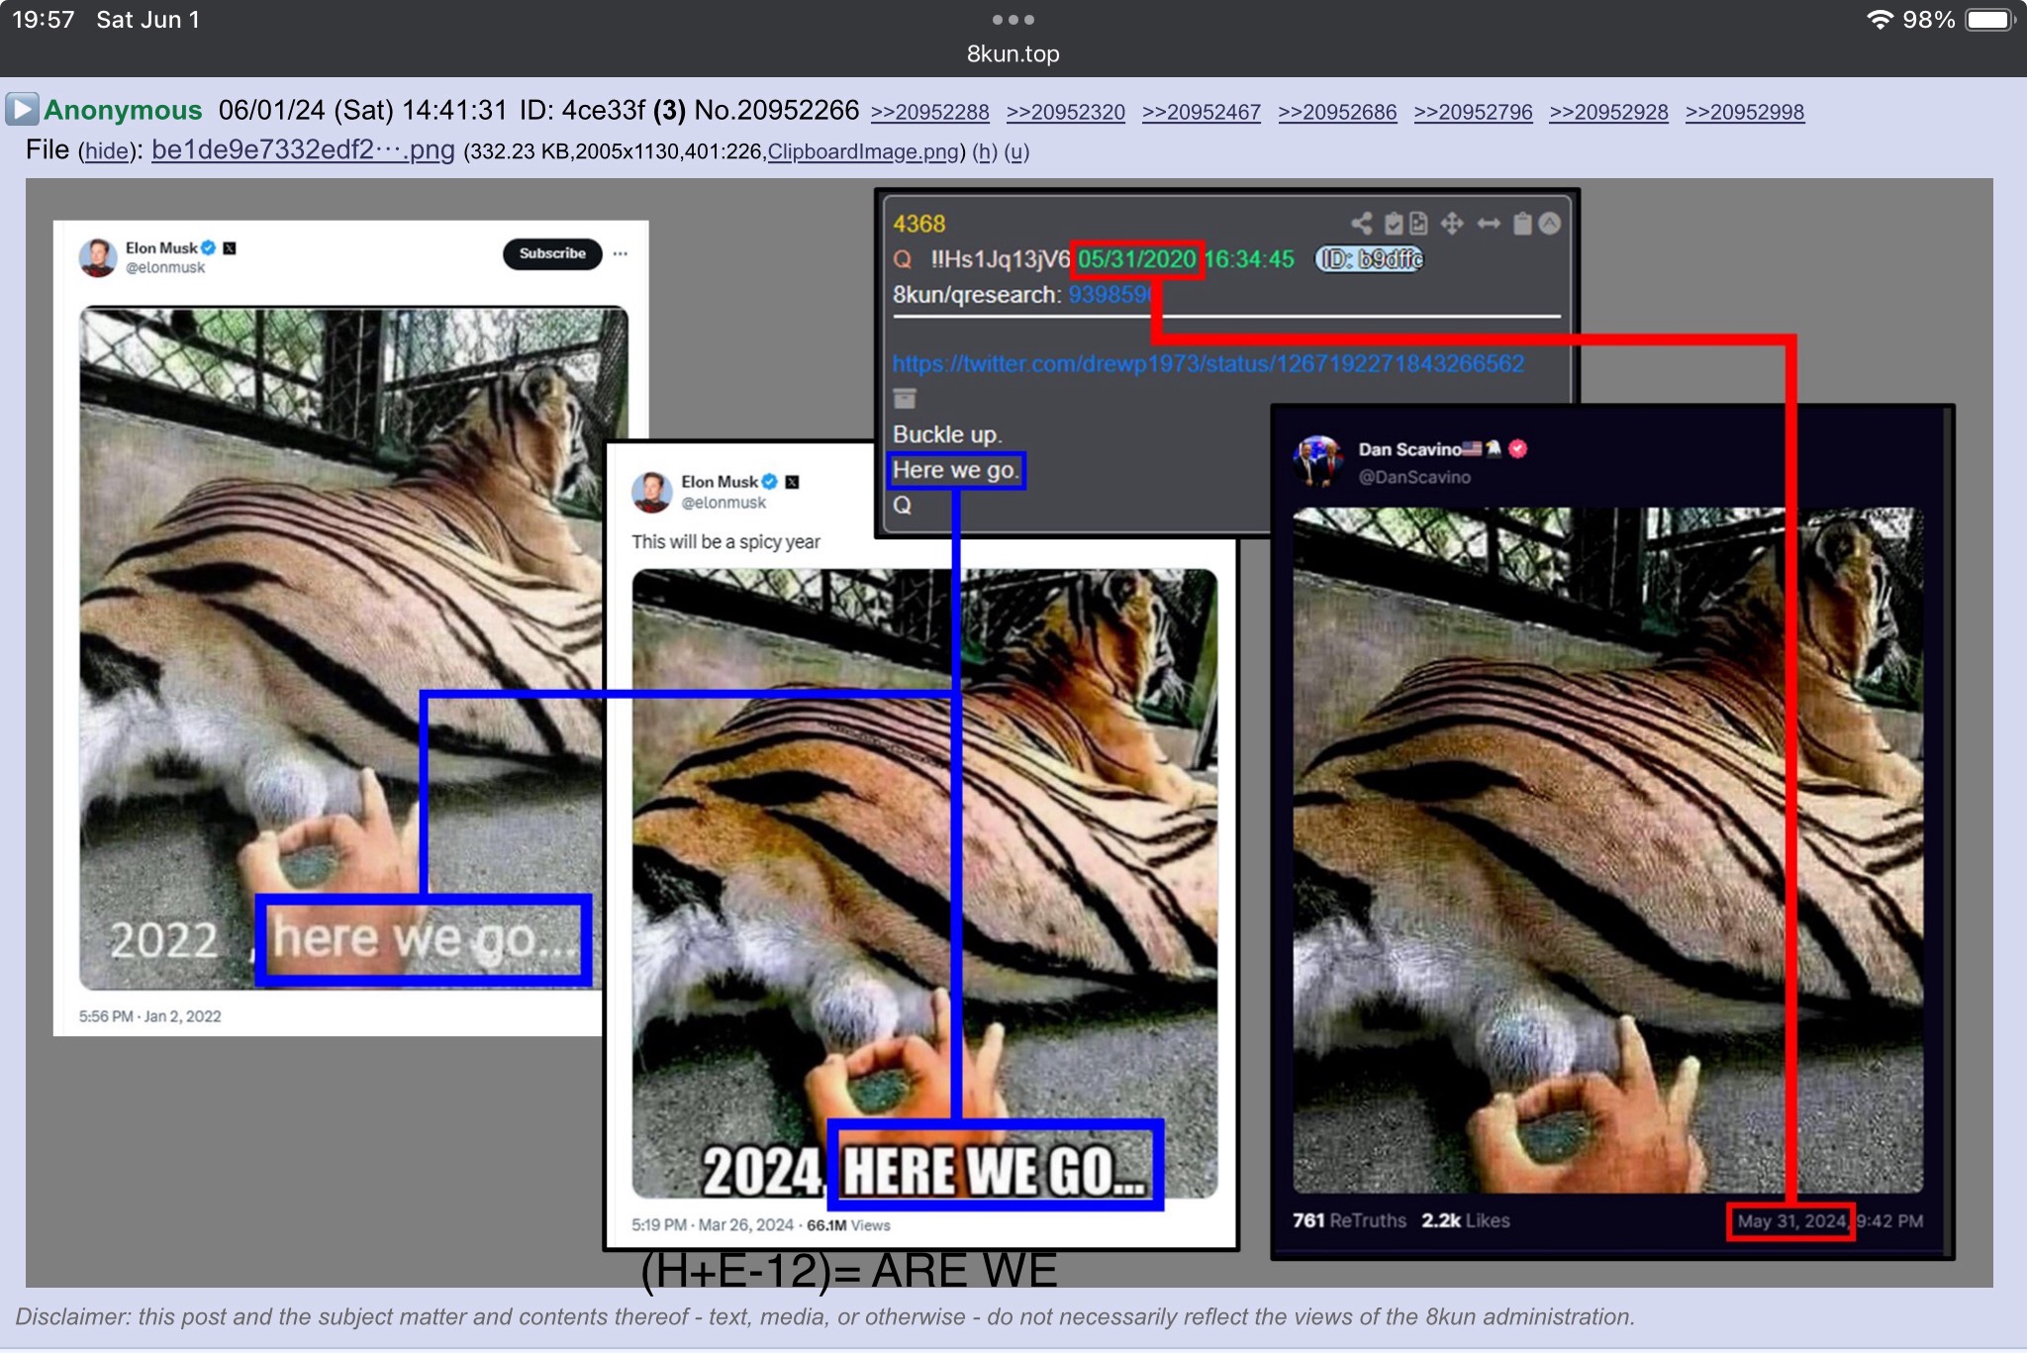The width and height of the screenshot is (2027, 1353).
Task: Click the ID: b9dffc badge
Action: tap(1369, 259)
